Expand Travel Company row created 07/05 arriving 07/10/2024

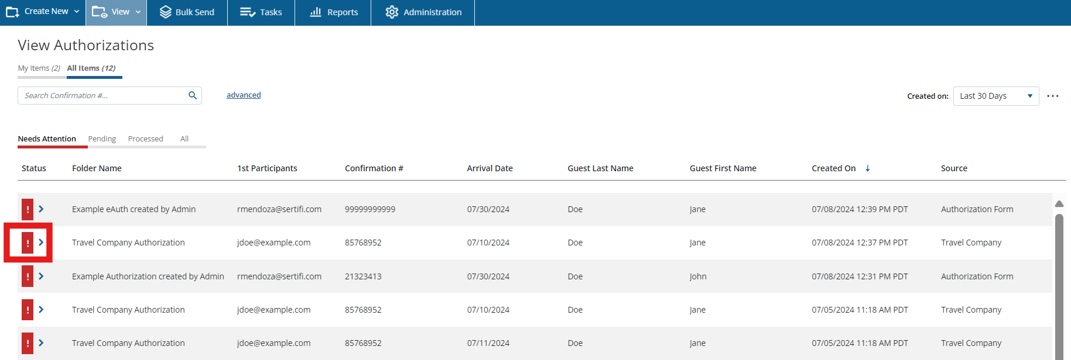coord(41,310)
